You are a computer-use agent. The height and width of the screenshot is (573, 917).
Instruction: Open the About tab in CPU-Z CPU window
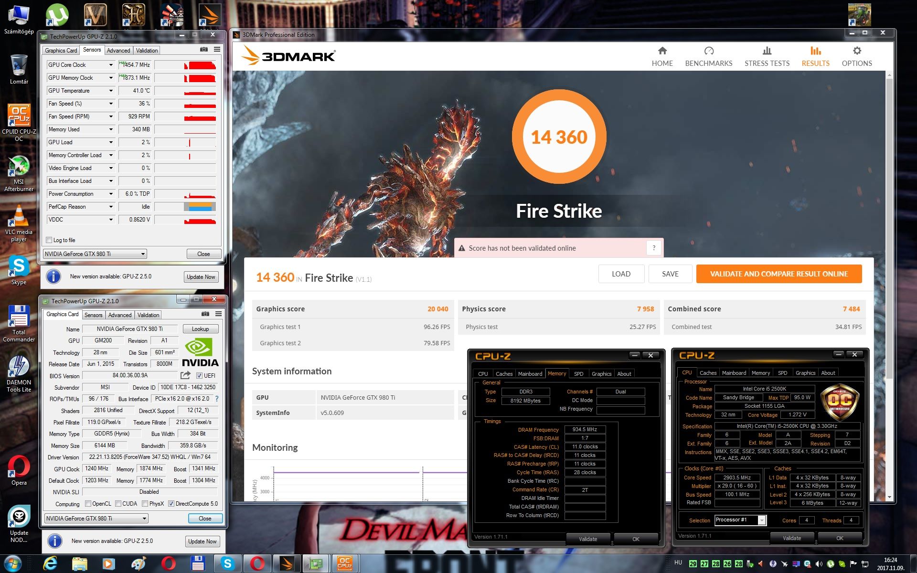pyautogui.click(x=828, y=373)
